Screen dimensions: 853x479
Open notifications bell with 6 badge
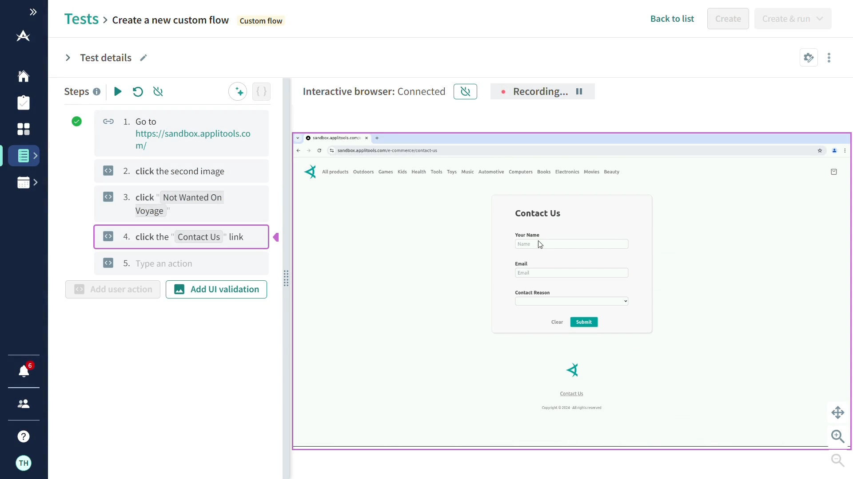pos(24,371)
